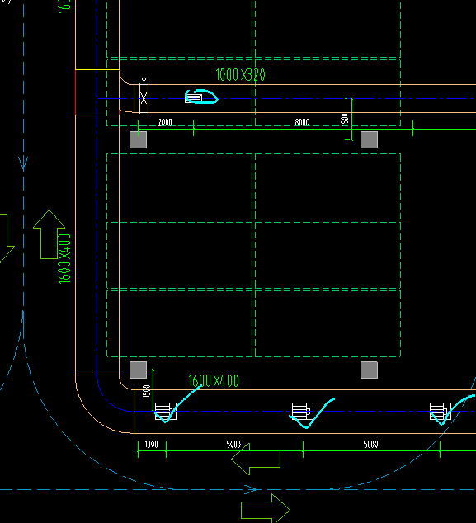Image resolution: width=476 pixels, height=523 pixels.
Task: Click the 1000 dimension text below lower duct
Action: (x=151, y=445)
